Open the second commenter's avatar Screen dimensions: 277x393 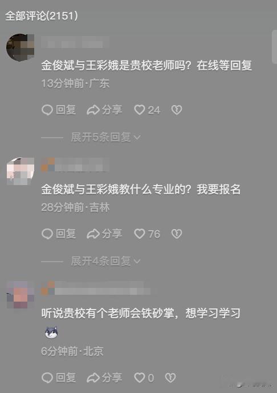pos(20,171)
